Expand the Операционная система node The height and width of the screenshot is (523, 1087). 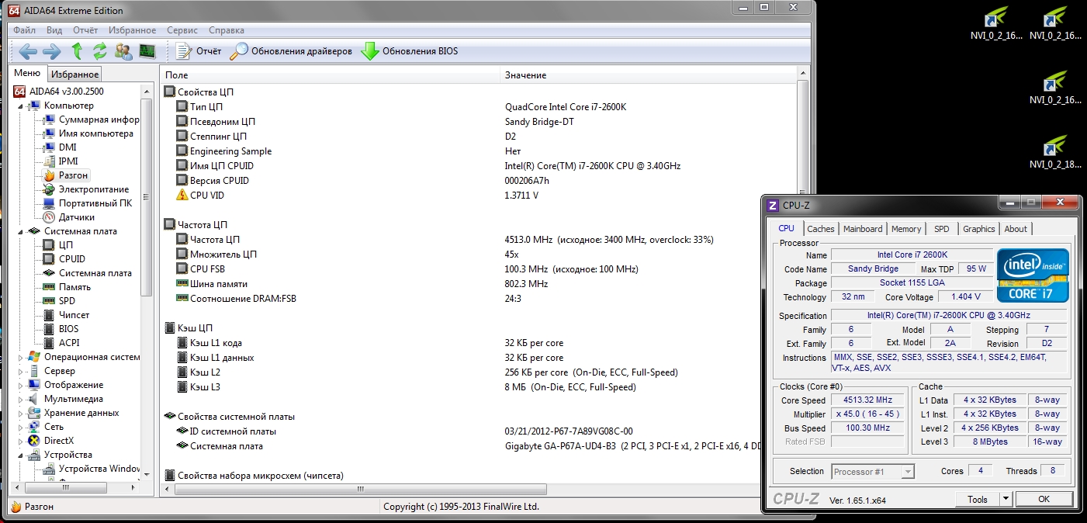click(x=21, y=357)
